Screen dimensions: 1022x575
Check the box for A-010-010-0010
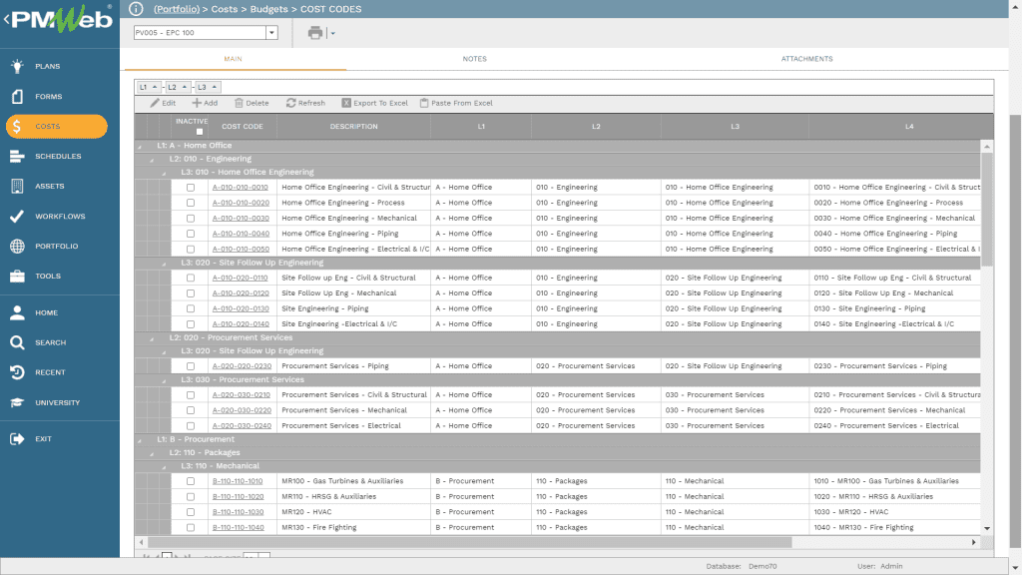(x=191, y=187)
